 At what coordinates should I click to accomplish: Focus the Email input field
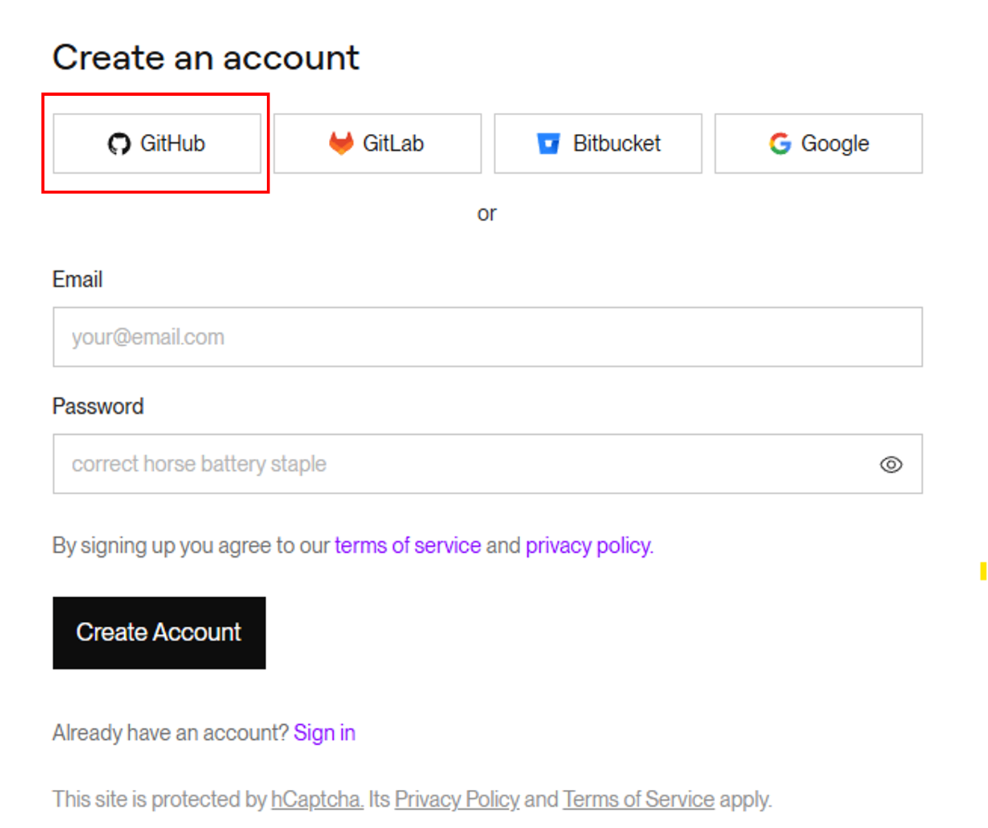coord(487,337)
